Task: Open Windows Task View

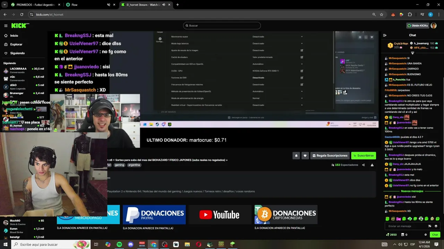Action: [96, 245]
